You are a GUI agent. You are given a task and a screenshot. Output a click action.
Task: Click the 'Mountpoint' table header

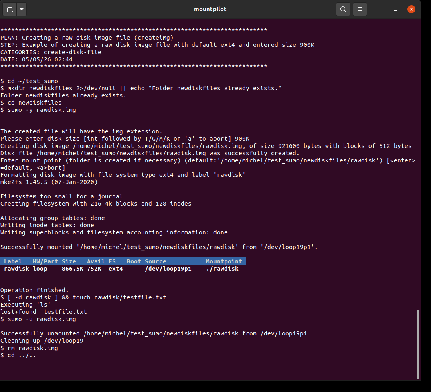pos(224,261)
